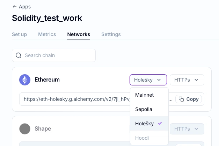Go to the Set up tab

click(20, 34)
